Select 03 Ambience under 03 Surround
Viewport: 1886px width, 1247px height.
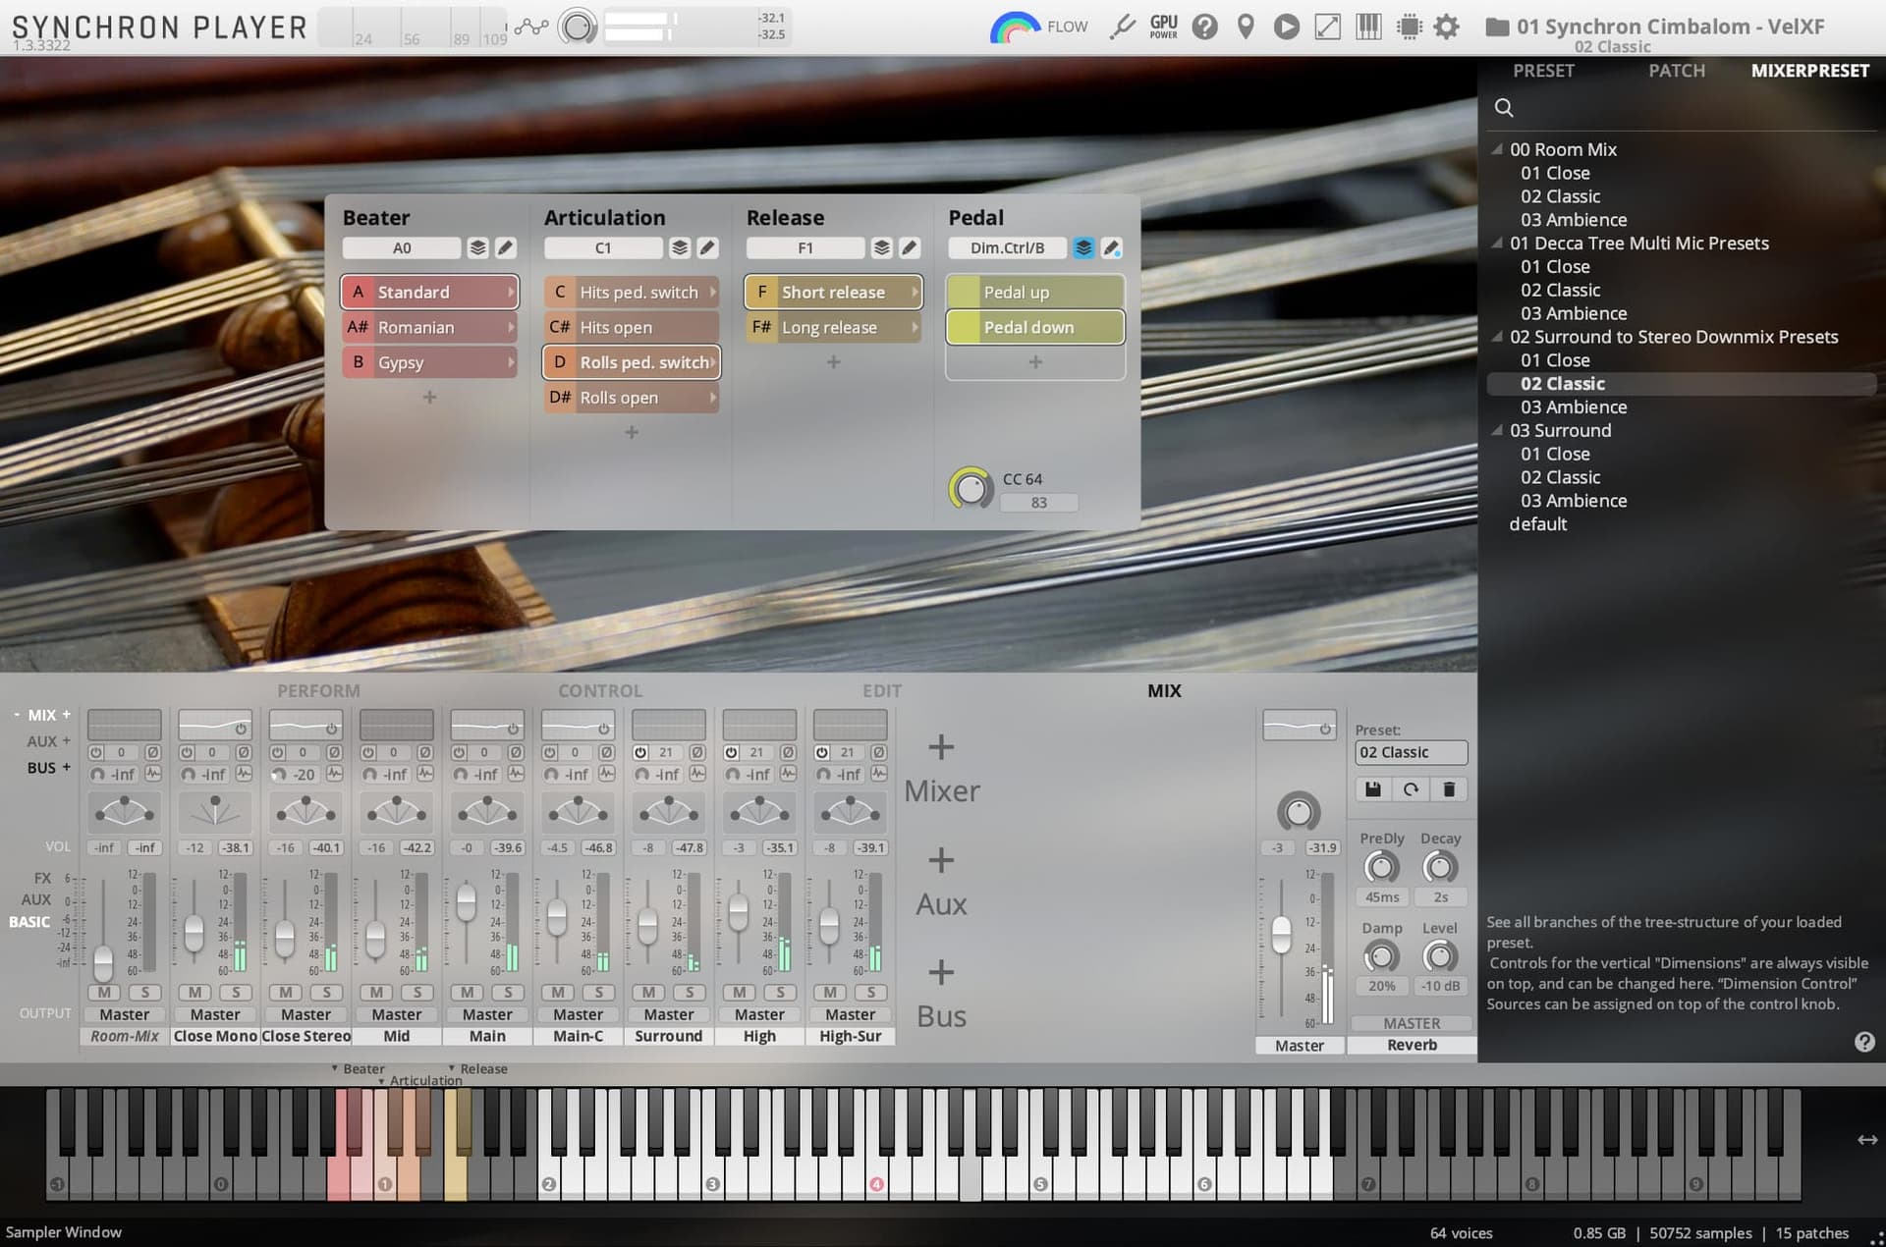pos(1574,501)
